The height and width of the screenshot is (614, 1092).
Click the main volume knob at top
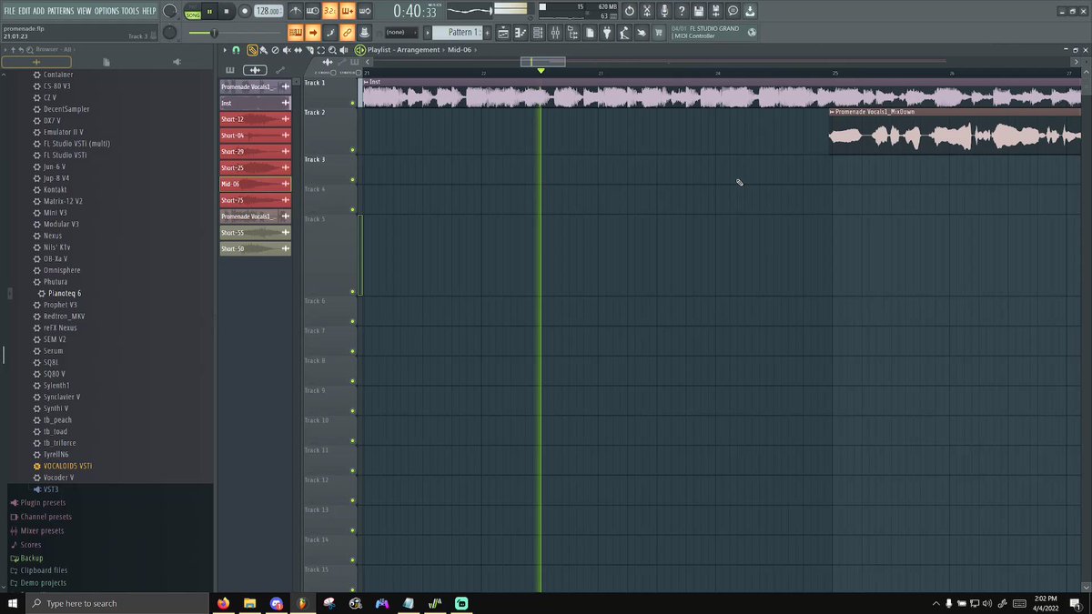170,11
